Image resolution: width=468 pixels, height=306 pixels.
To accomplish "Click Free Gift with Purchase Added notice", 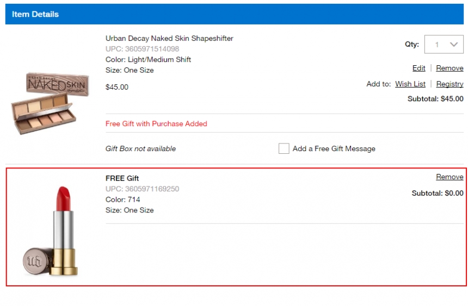I will (156, 124).
